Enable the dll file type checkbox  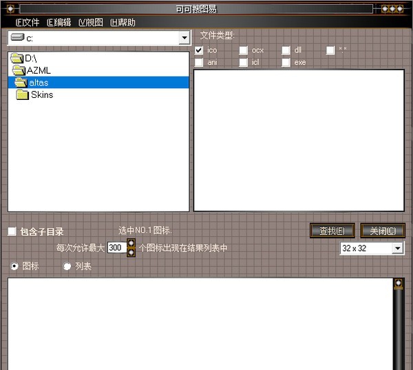point(286,50)
